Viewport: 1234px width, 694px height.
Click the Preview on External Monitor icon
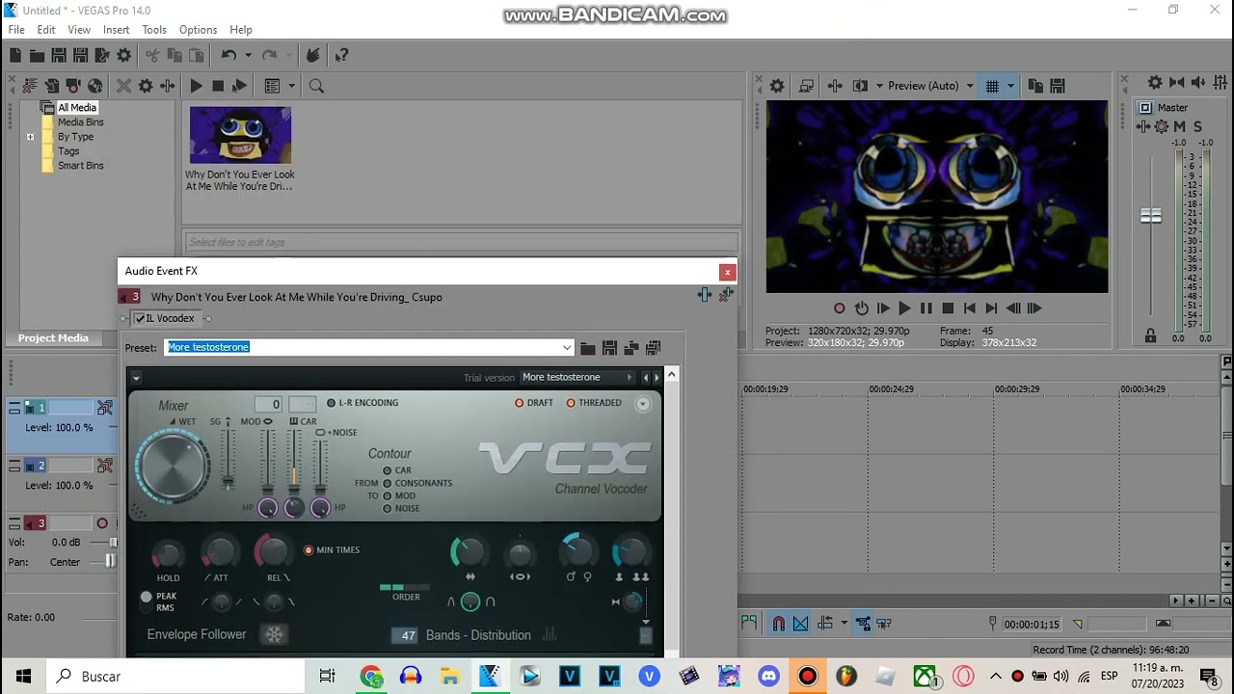pos(806,86)
